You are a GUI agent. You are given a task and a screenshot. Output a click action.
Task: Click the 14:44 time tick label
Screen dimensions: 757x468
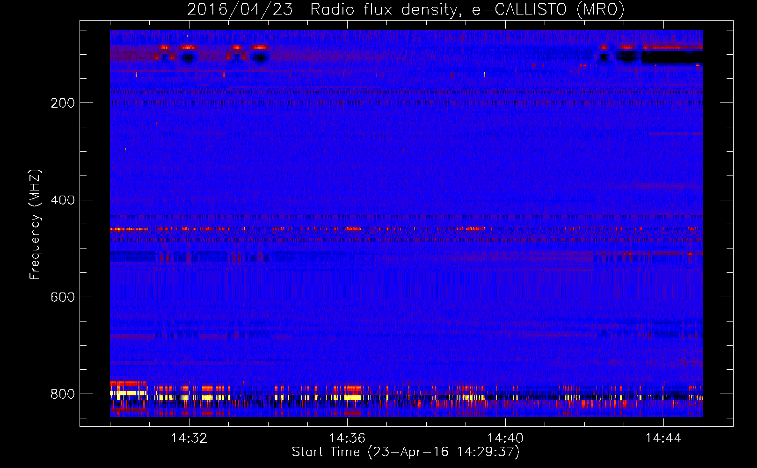tap(663, 439)
